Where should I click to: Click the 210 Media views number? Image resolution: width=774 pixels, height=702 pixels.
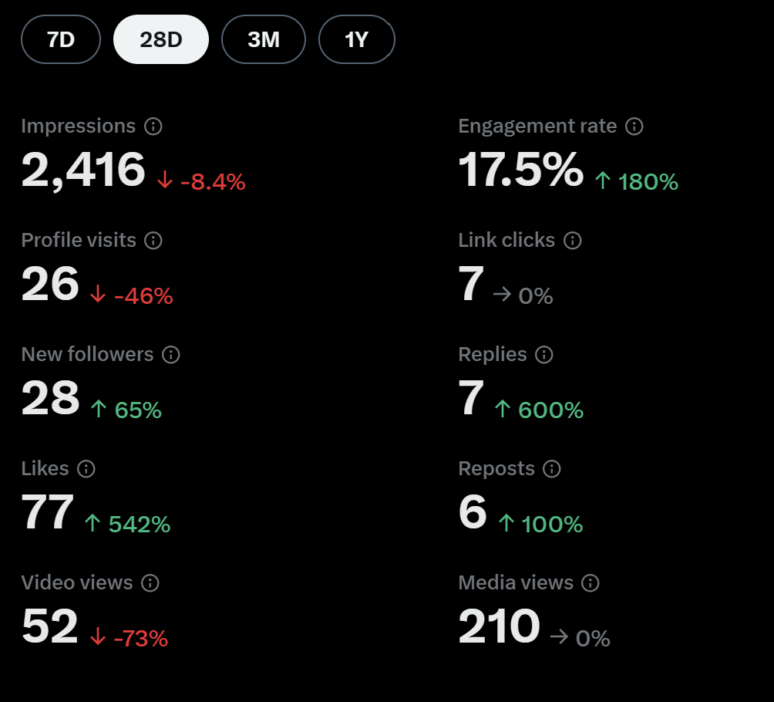coord(499,626)
